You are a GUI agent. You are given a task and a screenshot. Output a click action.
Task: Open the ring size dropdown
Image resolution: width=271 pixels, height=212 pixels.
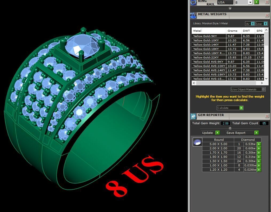pyautogui.click(x=250, y=2)
